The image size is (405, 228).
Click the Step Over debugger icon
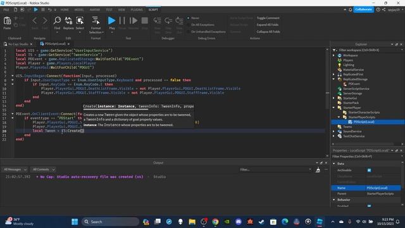pyautogui.click(x=168, y=20)
